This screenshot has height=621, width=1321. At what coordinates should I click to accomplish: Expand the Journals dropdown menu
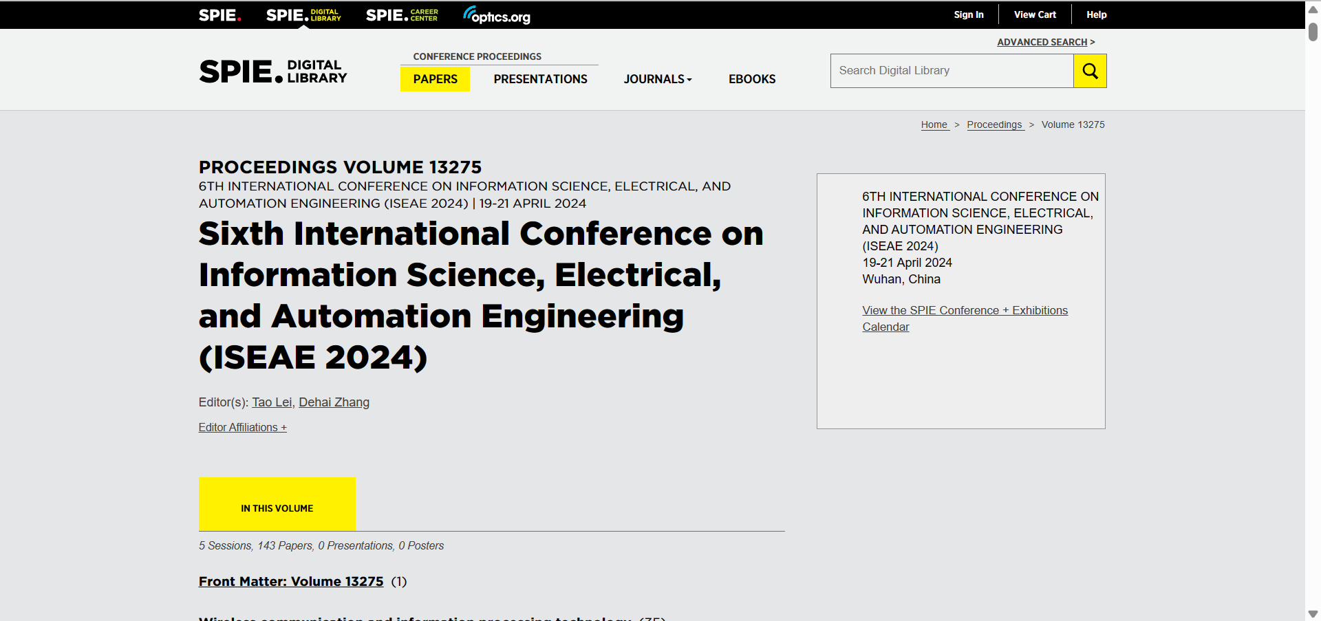pos(658,79)
